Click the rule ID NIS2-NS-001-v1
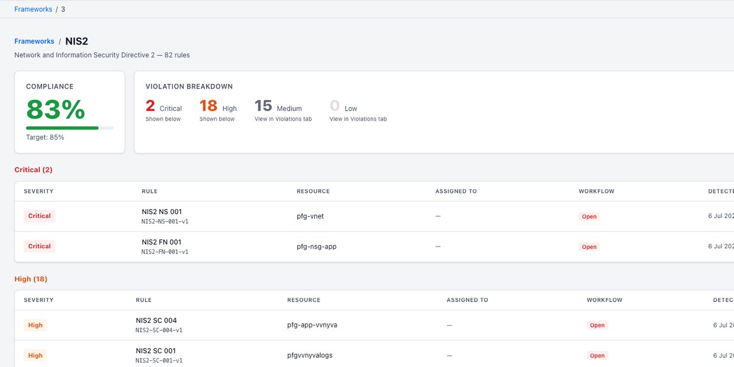734x367 pixels. click(165, 222)
